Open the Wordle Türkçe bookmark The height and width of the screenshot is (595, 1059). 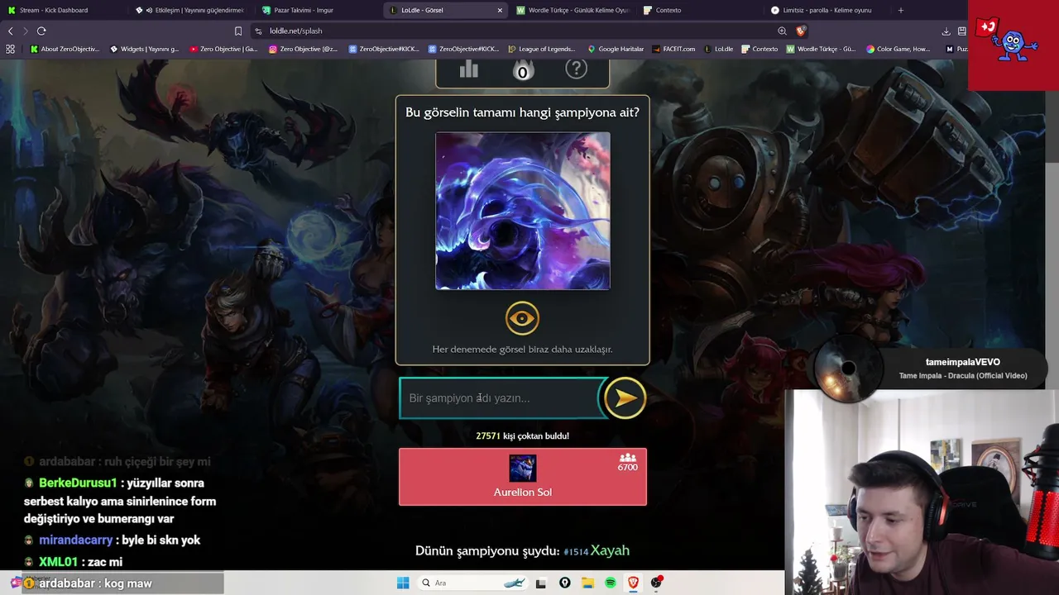[821, 49]
